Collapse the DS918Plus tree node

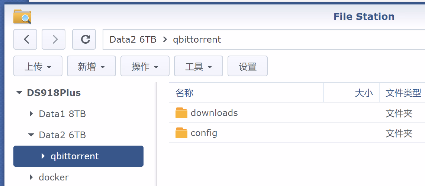19,93
